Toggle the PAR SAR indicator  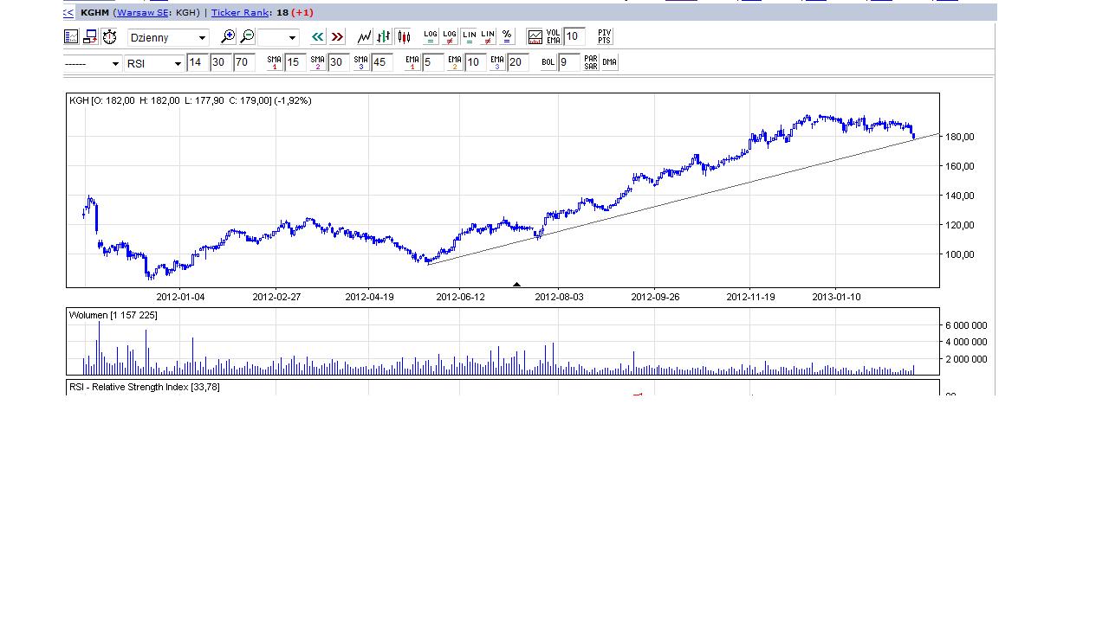(x=590, y=62)
